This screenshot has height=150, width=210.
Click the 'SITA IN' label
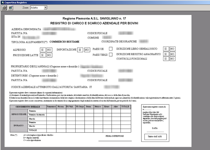tap(16, 37)
